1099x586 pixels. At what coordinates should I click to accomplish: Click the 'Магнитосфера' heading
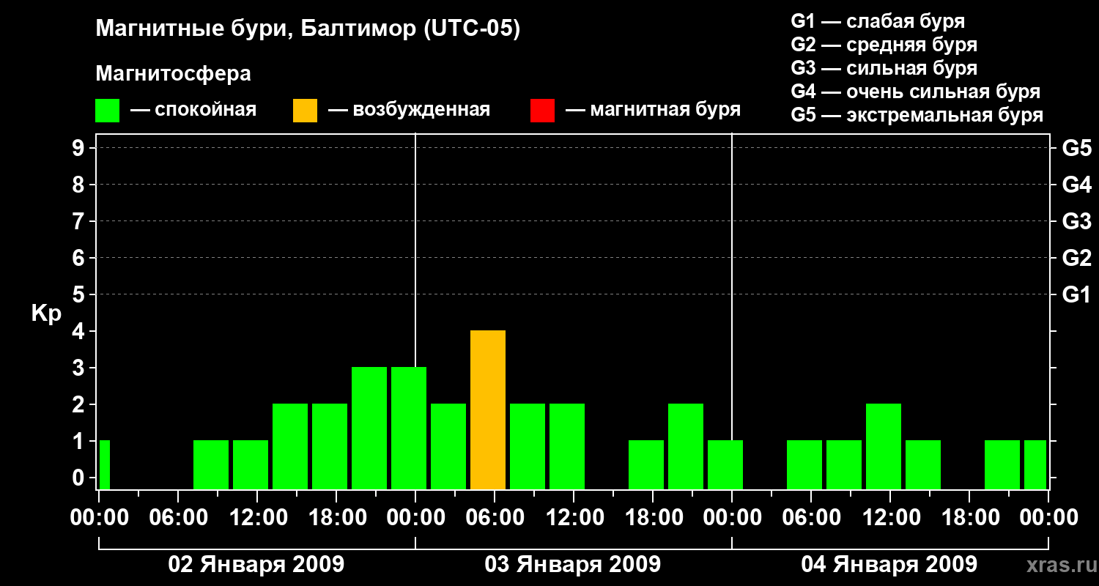(x=173, y=74)
